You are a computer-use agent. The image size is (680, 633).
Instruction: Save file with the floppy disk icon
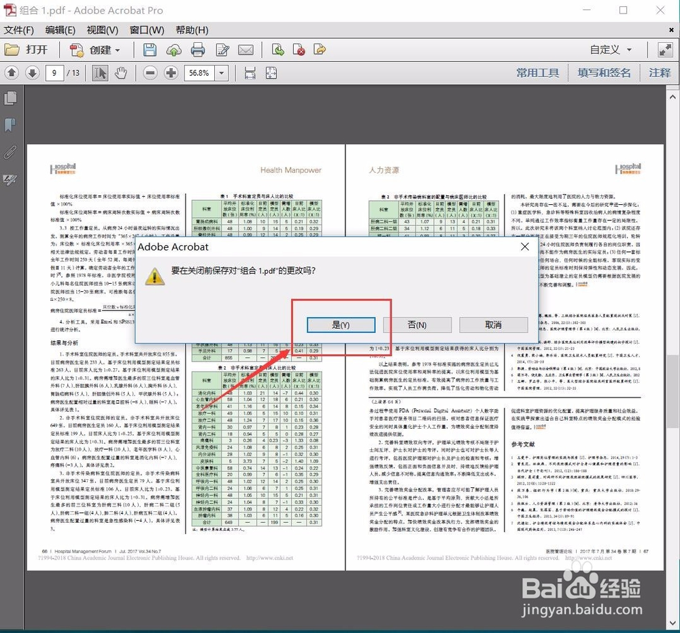(150, 50)
